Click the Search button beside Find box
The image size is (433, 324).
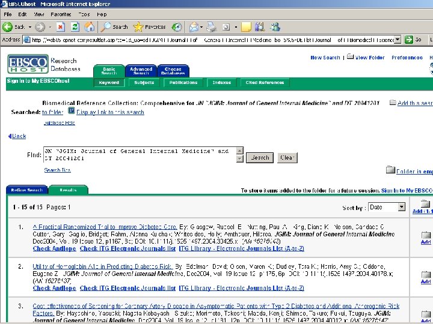click(x=260, y=158)
